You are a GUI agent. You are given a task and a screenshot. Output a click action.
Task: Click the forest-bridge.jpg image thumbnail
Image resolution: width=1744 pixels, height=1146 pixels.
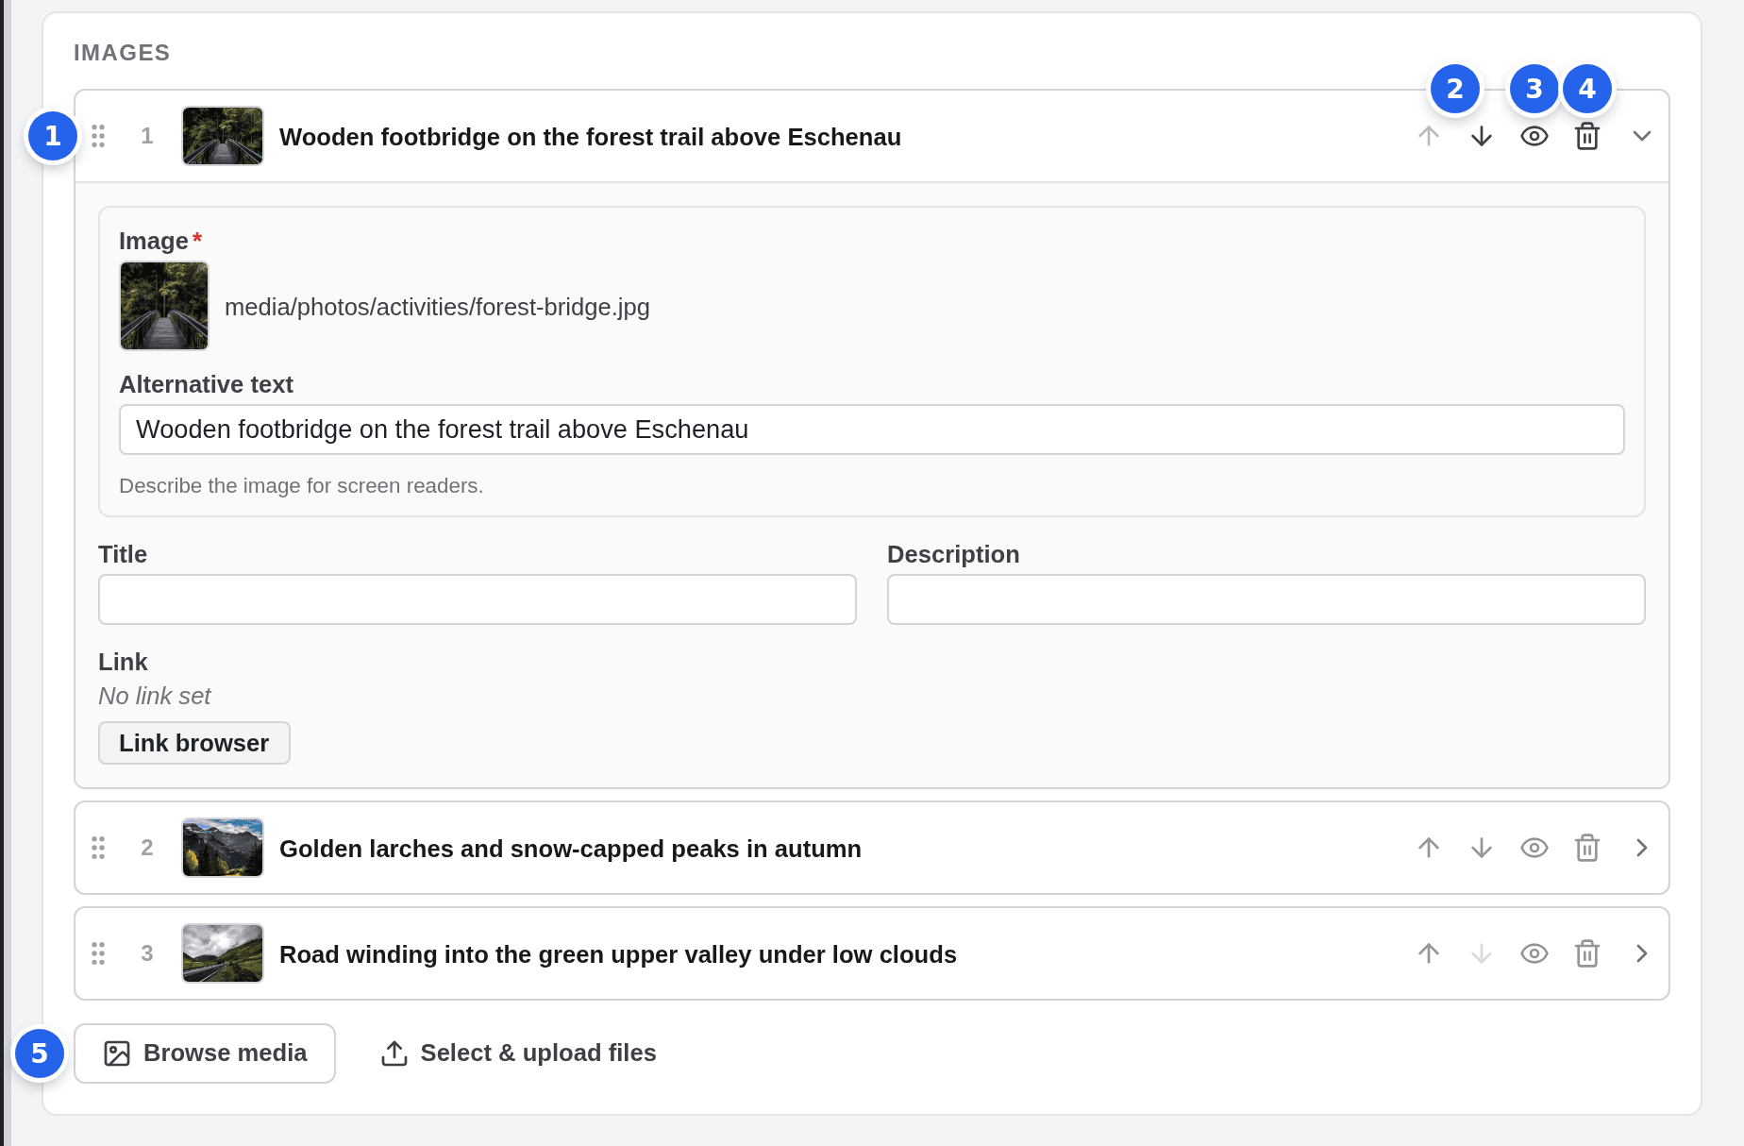(164, 307)
